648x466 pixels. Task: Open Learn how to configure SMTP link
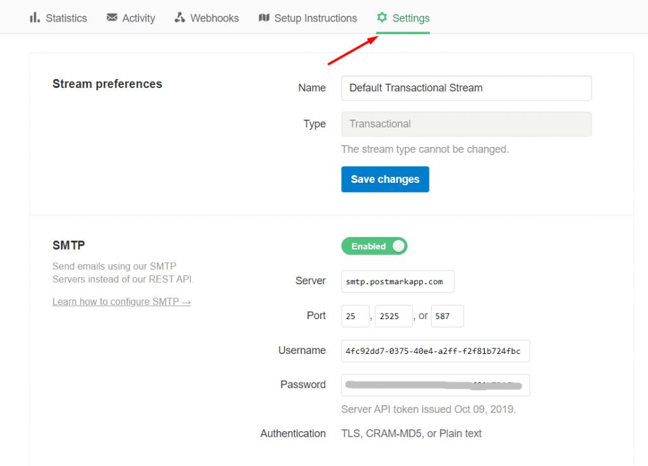coord(121,301)
